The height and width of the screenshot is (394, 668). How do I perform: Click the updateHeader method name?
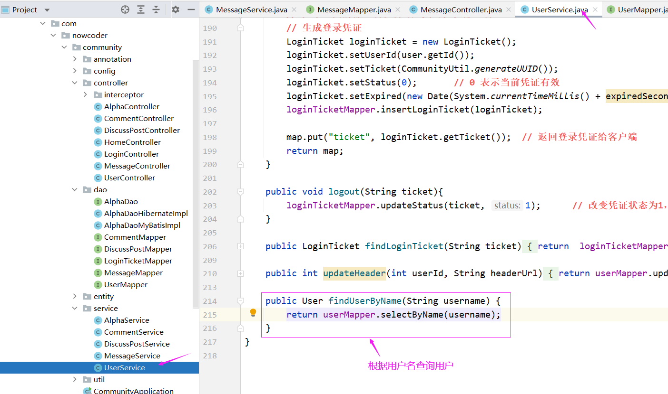pyautogui.click(x=354, y=273)
